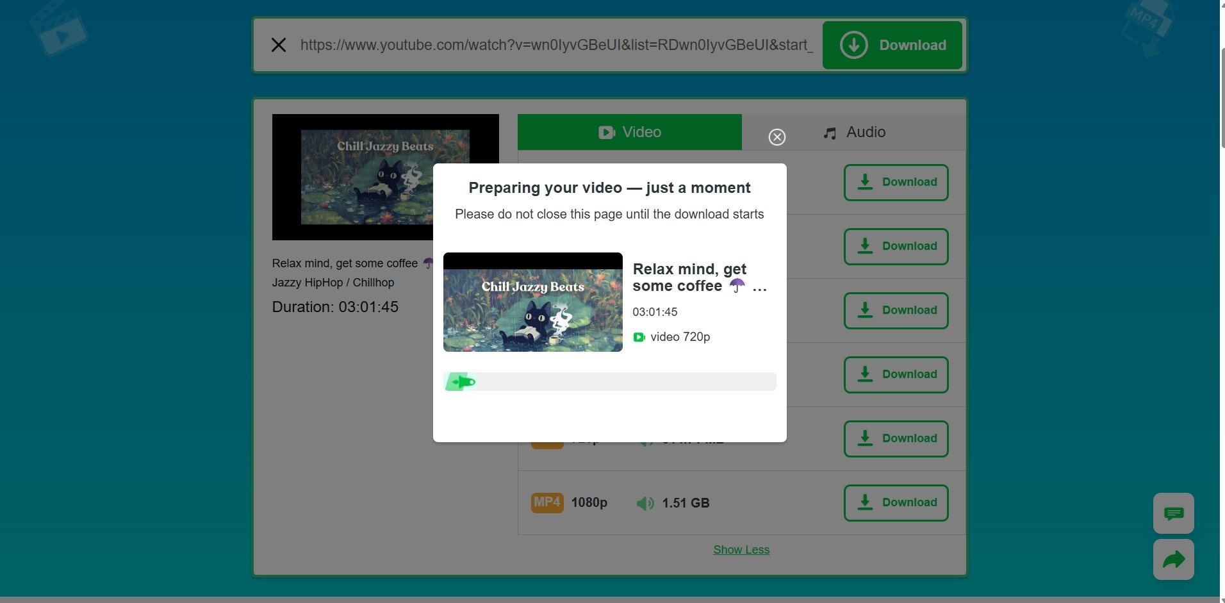
Task: Close the preparing video popup
Action: coord(777,137)
